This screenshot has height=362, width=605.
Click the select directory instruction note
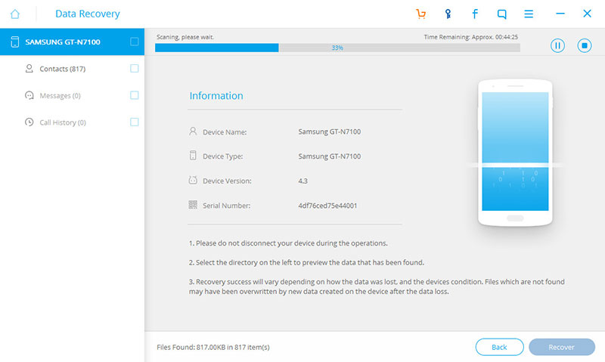tap(306, 262)
